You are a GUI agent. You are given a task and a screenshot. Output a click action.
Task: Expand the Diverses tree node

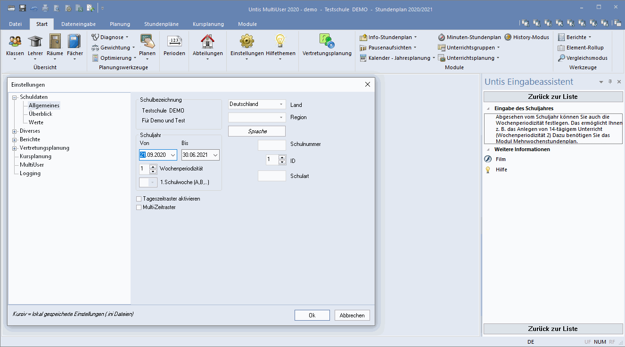click(15, 131)
